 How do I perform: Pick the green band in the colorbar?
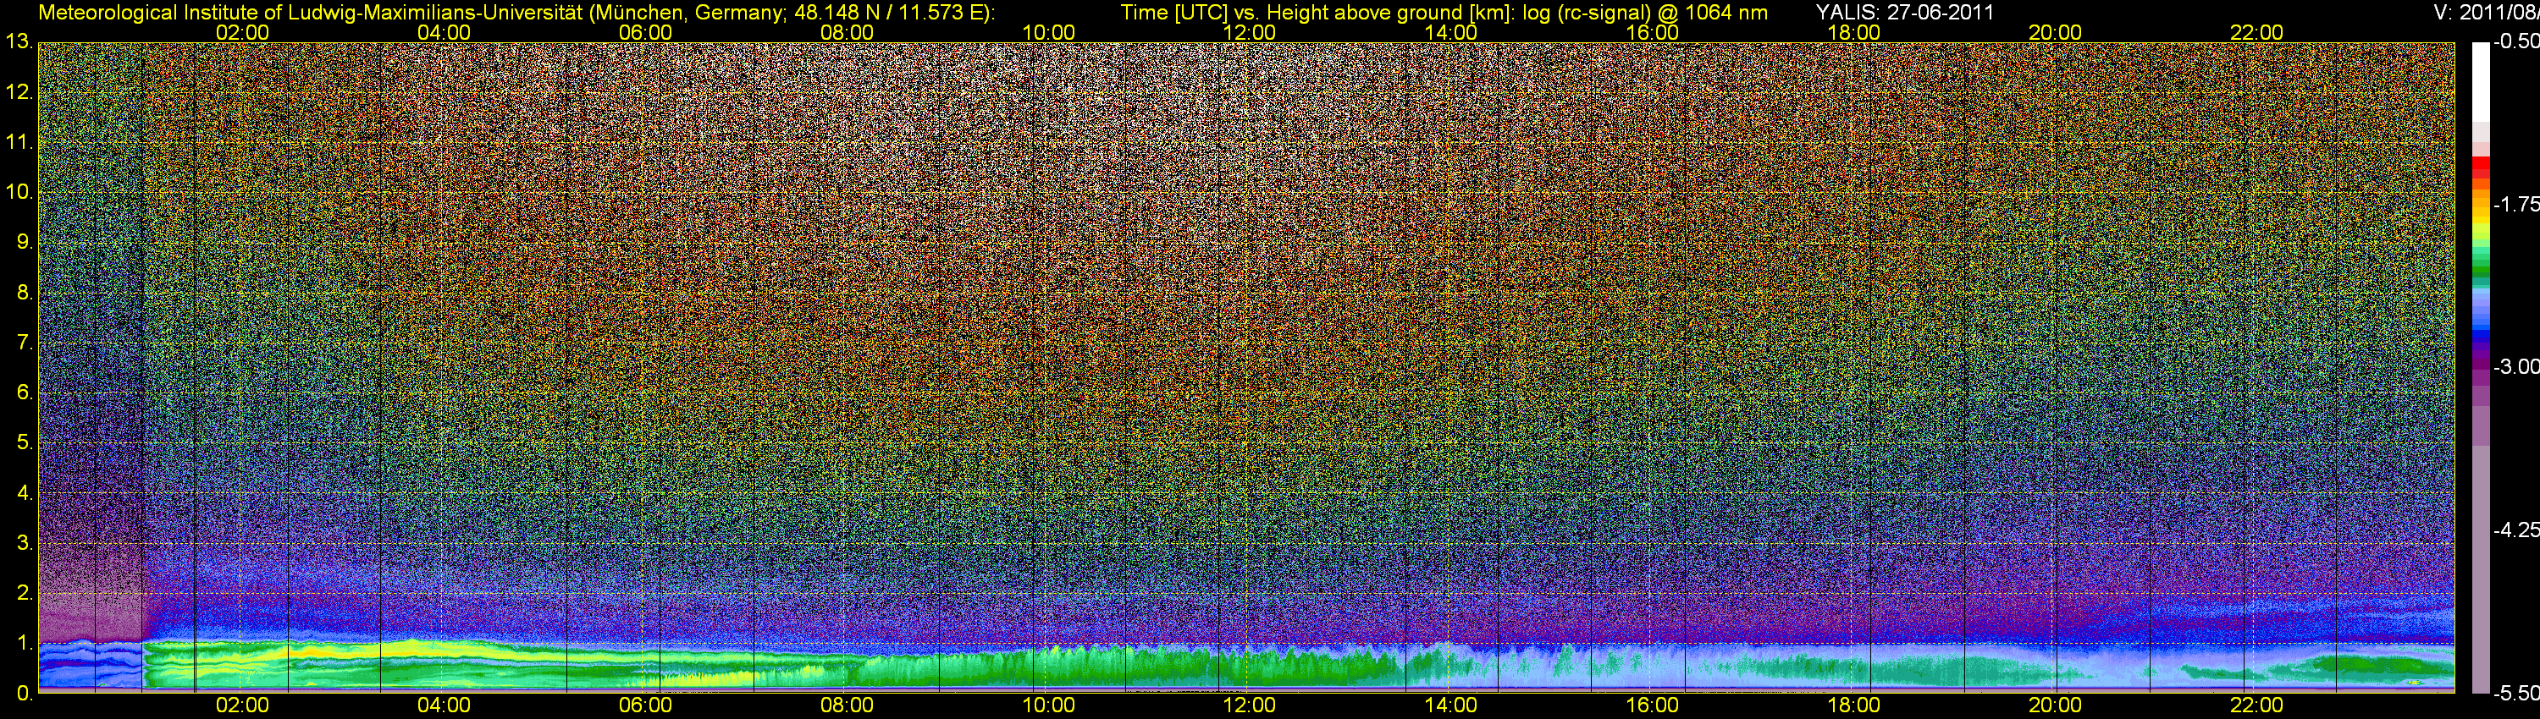(x=2480, y=261)
